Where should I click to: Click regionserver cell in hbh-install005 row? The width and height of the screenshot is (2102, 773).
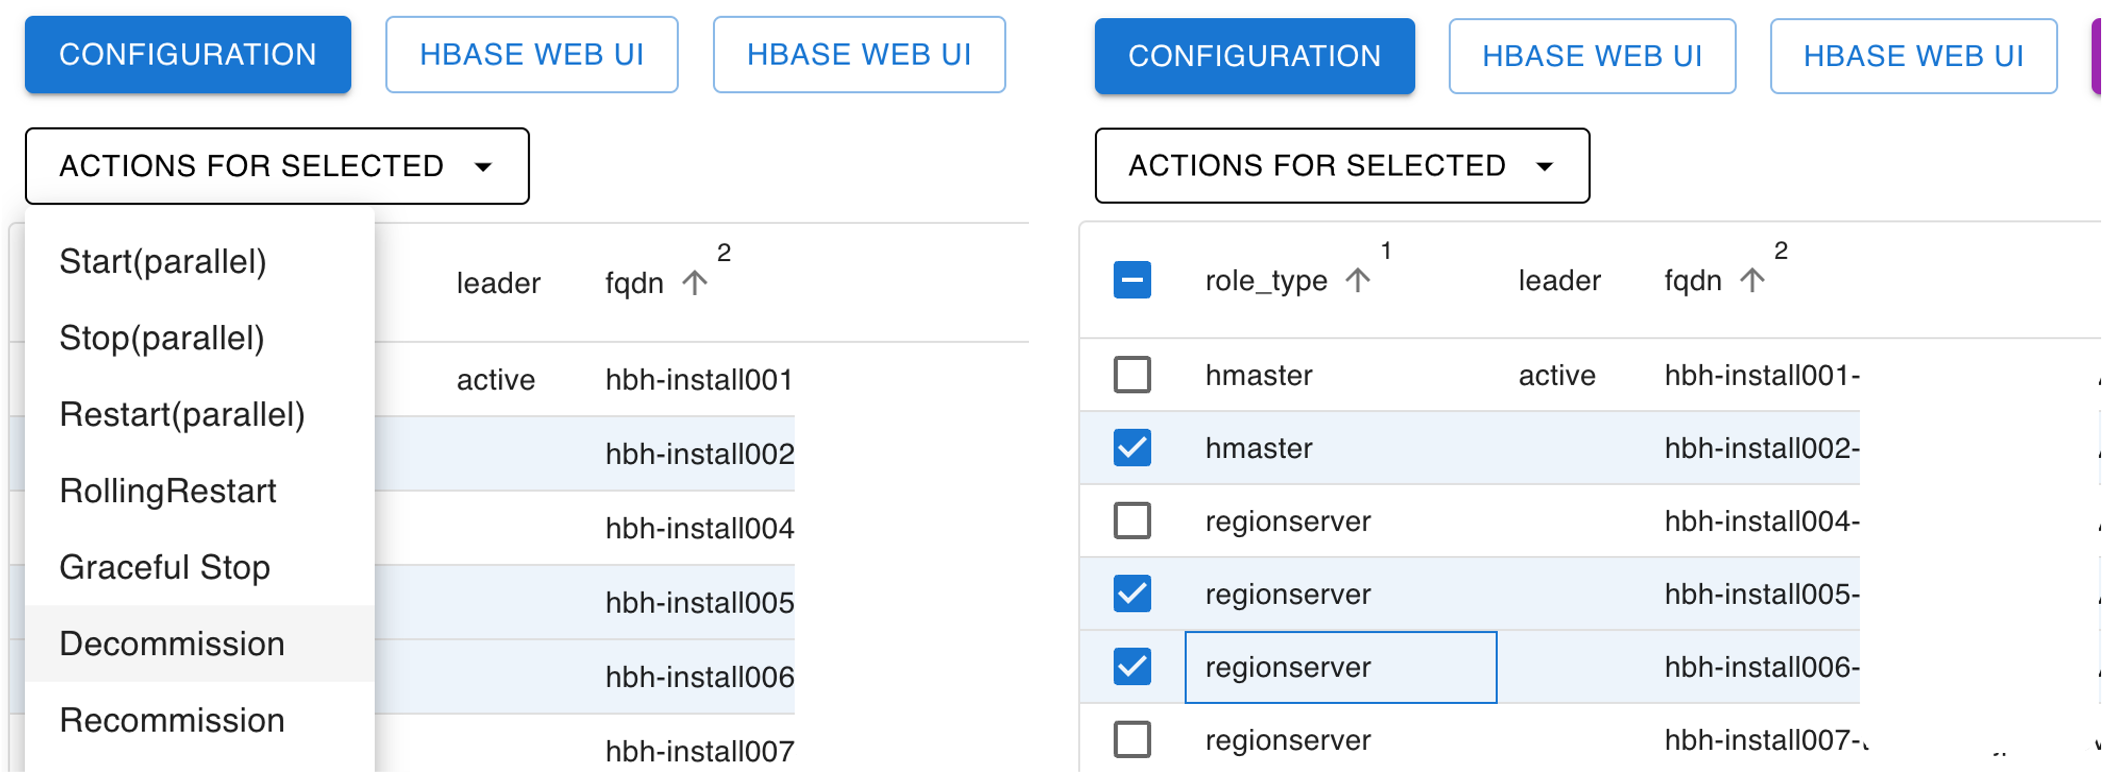point(1288,594)
